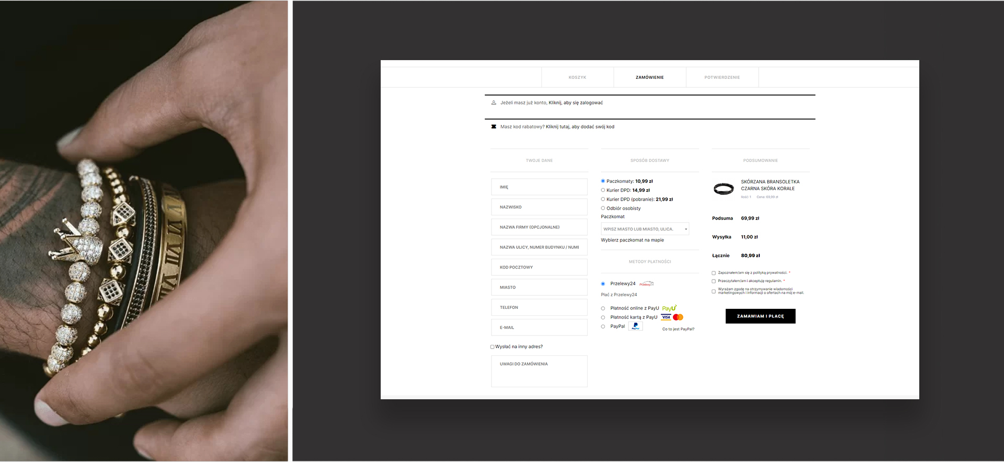Open the Paczkomat city search dropdown
This screenshot has width=1004, height=462.
click(645, 229)
